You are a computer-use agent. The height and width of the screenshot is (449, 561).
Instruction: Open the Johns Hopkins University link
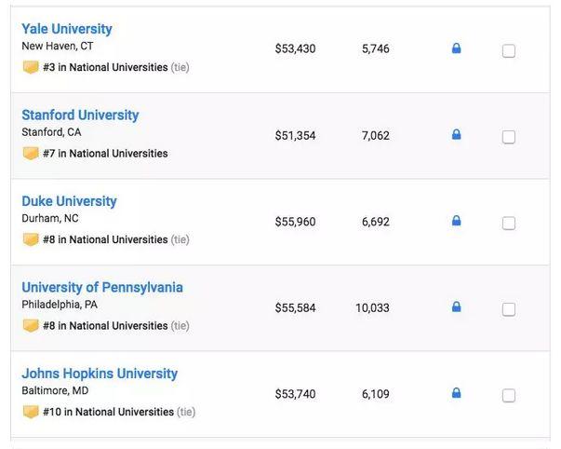pyautogui.click(x=100, y=374)
